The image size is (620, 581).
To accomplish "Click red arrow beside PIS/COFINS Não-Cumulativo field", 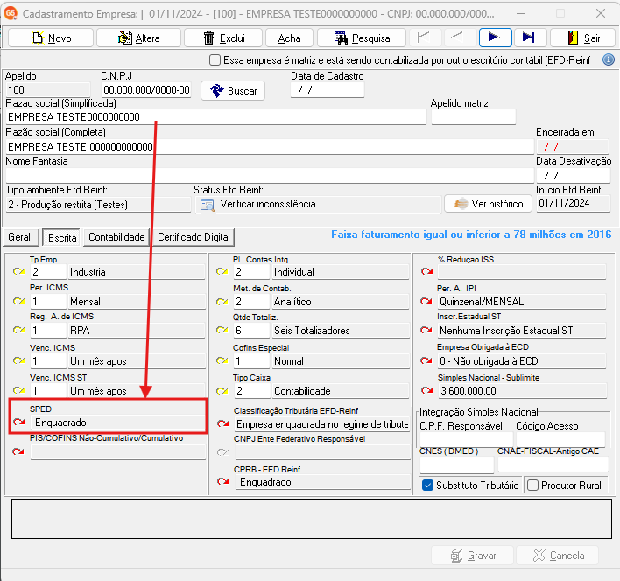I will point(18,451).
